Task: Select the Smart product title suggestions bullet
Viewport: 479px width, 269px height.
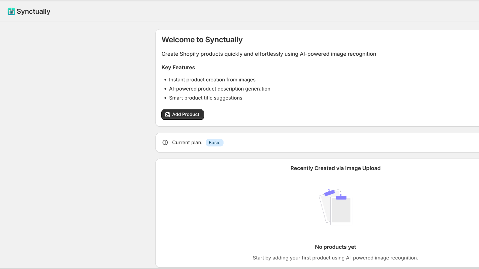Action: pyautogui.click(x=206, y=98)
